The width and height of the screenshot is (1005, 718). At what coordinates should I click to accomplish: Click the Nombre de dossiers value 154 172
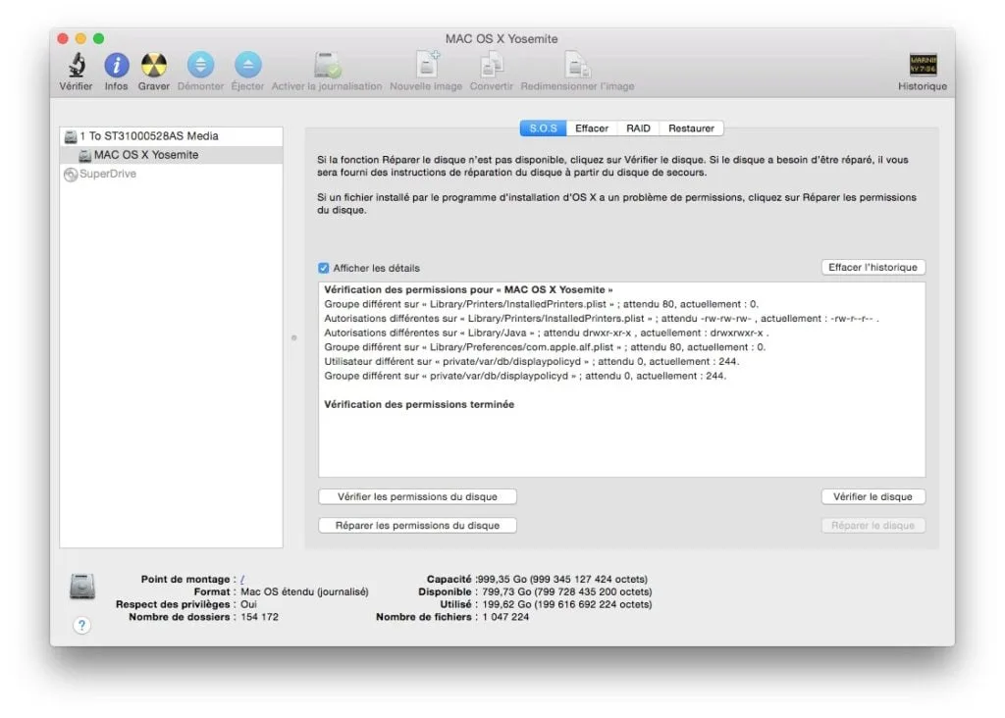click(x=259, y=617)
